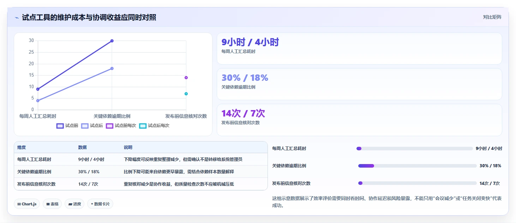
Task: Click the lightning icon before the title
Action: [x=17, y=18]
